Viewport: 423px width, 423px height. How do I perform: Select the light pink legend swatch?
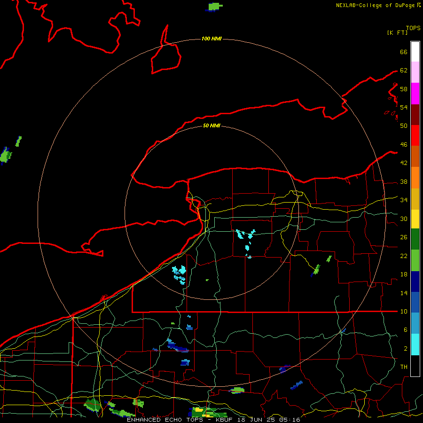point(415,72)
